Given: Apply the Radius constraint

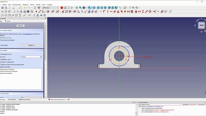Looking at the screenshot, I should pyautogui.click(x=150, y=12).
